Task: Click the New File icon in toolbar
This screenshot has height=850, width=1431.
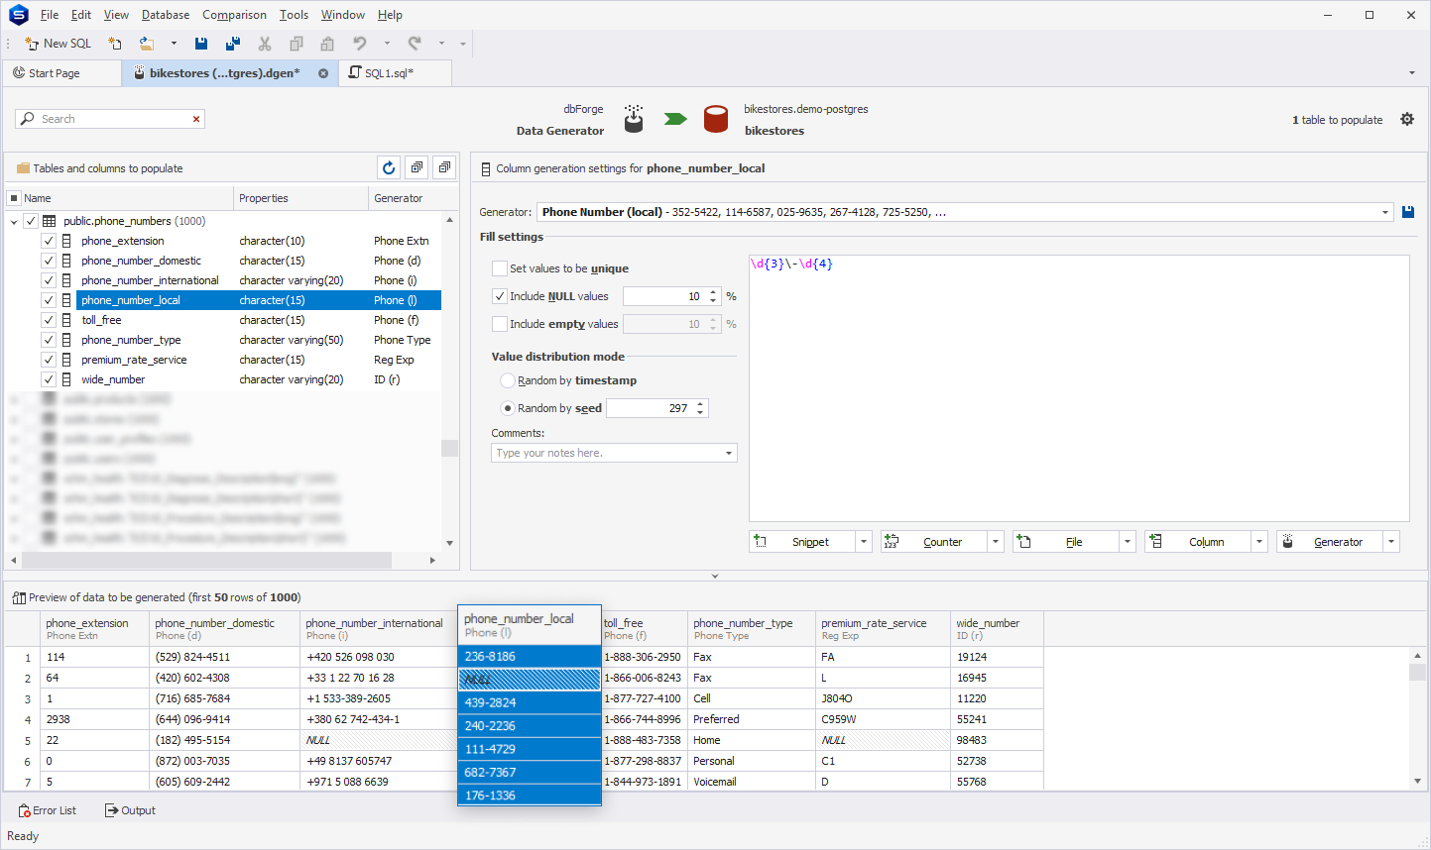Action: click(x=115, y=44)
